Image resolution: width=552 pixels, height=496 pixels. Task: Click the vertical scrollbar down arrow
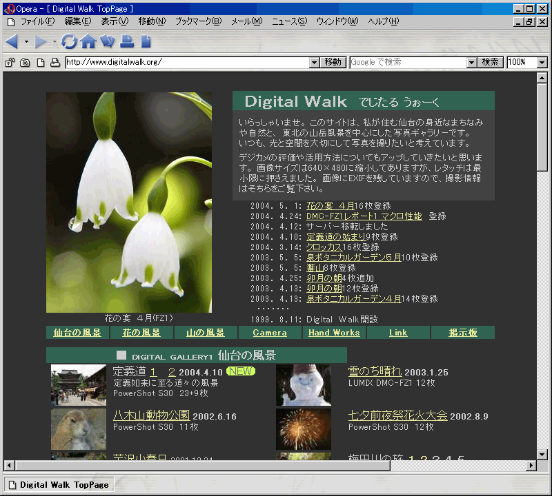coord(542,455)
